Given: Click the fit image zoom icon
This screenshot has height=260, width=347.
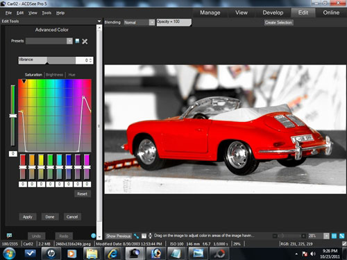Looking at the screenshot, I should click(341, 236).
